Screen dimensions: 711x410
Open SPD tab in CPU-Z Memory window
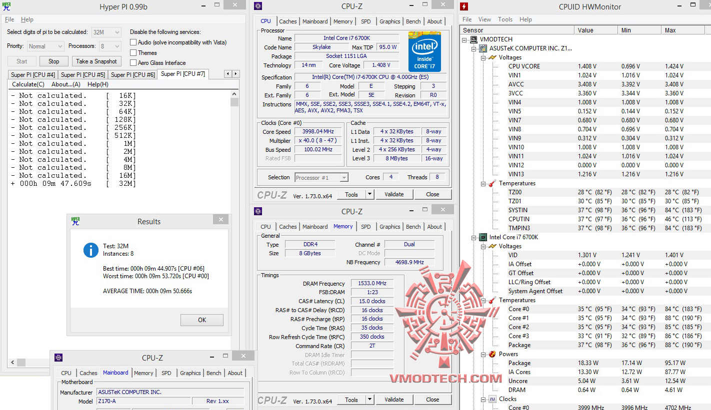[x=366, y=227]
